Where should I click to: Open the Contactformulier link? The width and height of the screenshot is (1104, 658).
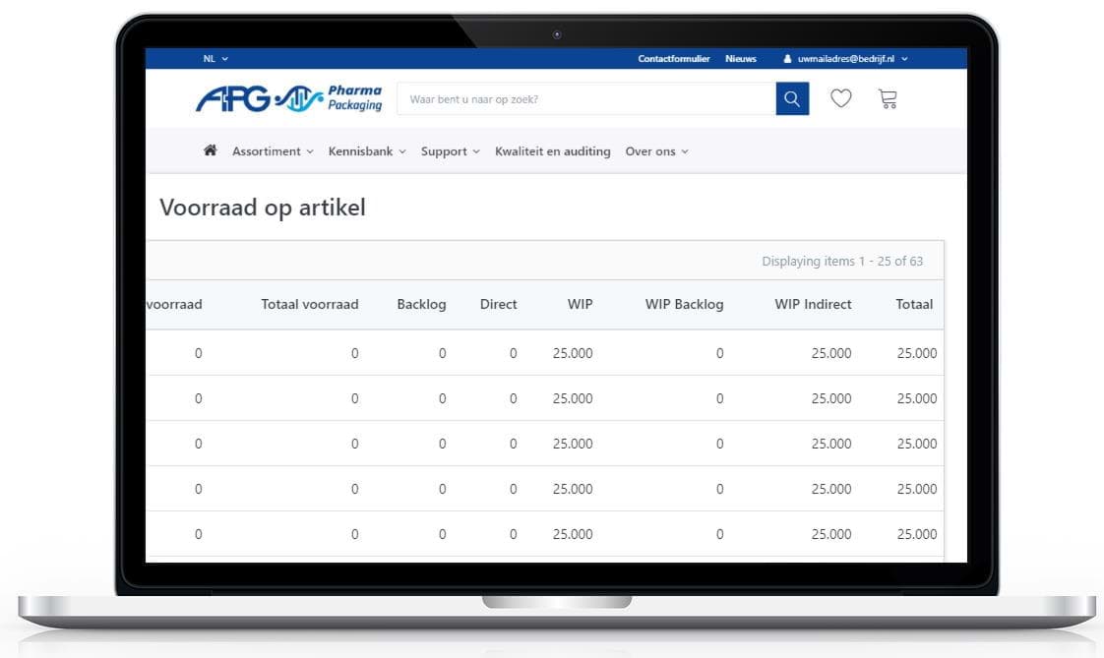(673, 59)
